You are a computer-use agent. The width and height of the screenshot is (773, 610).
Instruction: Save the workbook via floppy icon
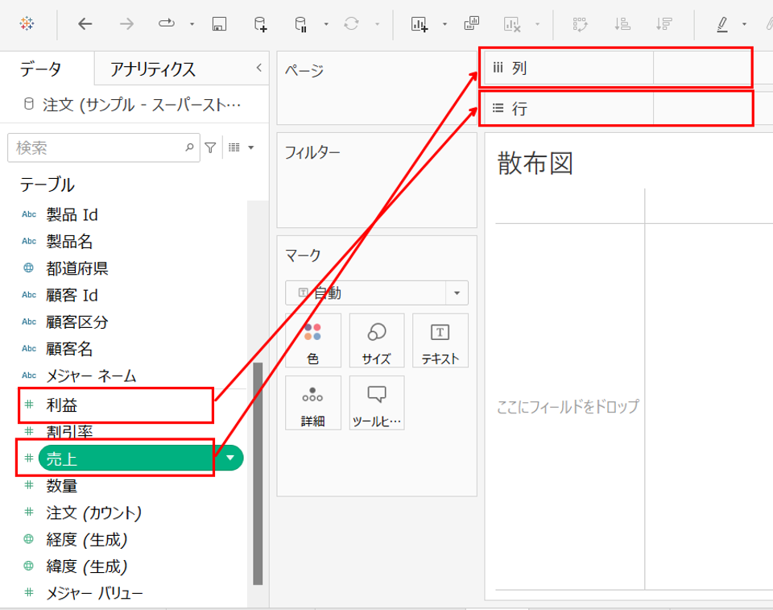pos(219,23)
